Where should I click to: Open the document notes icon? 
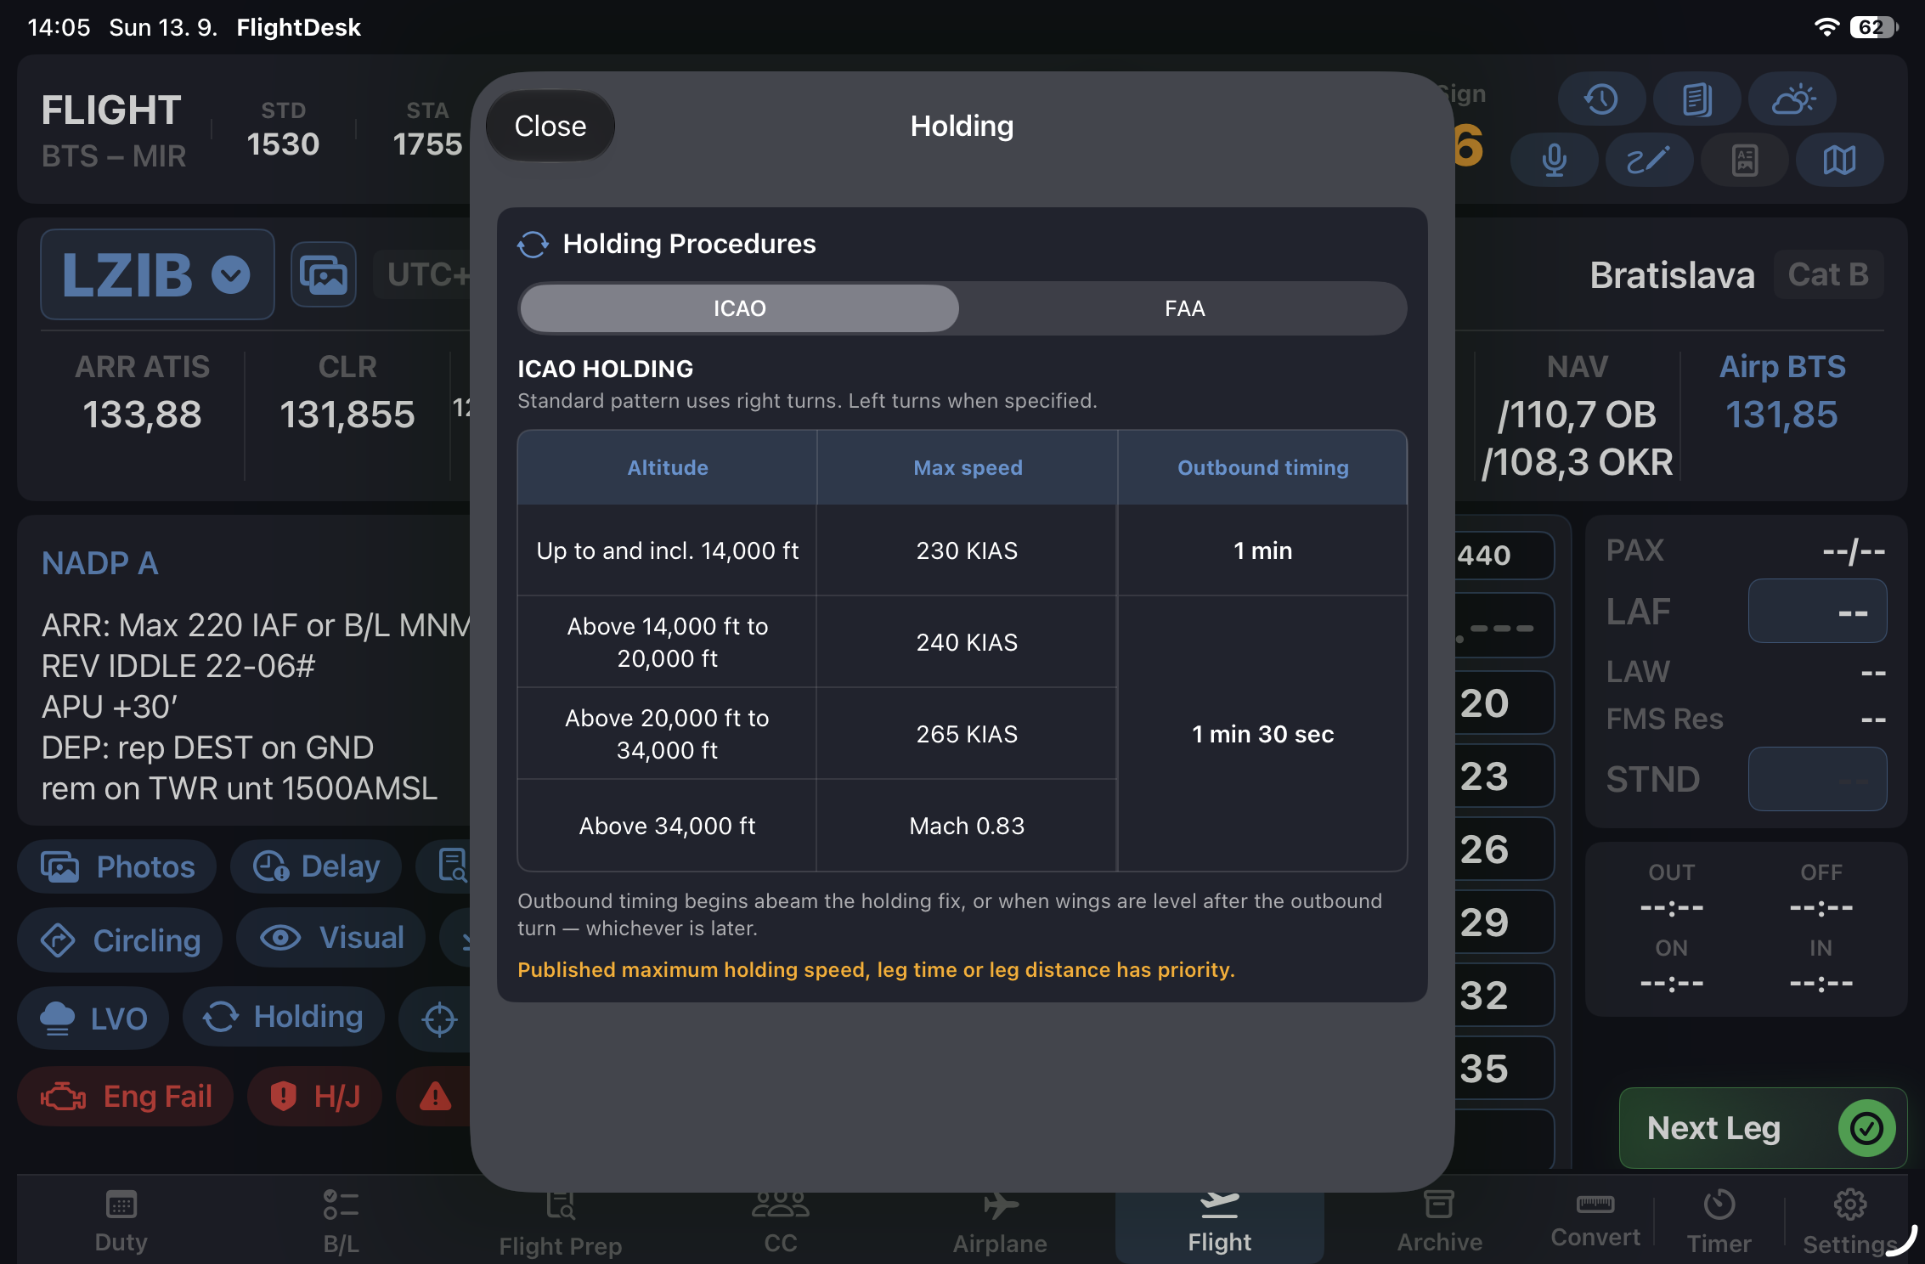(1696, 99)
